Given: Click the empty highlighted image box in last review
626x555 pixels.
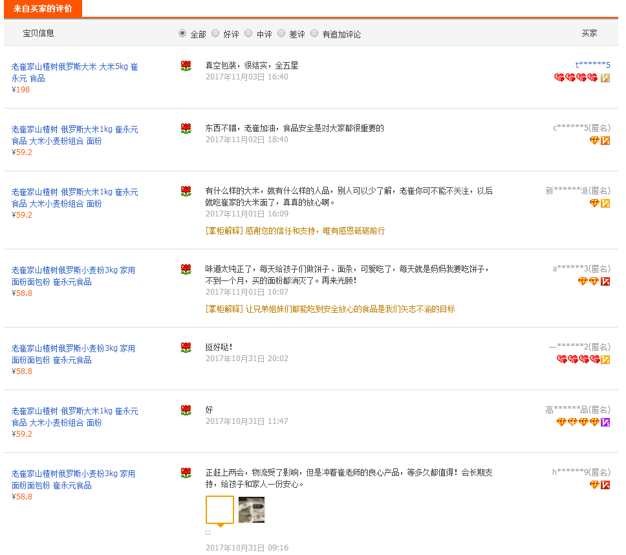Looking at the screenshot, I should 220,509.
